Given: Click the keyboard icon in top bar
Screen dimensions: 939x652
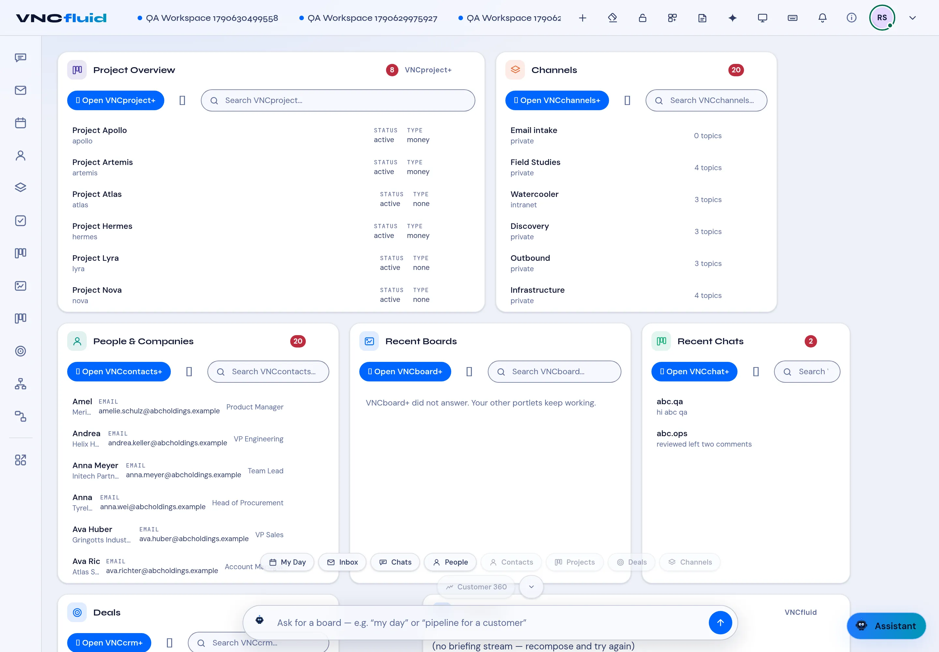Looking at the screenshot, I should [793, 18].
